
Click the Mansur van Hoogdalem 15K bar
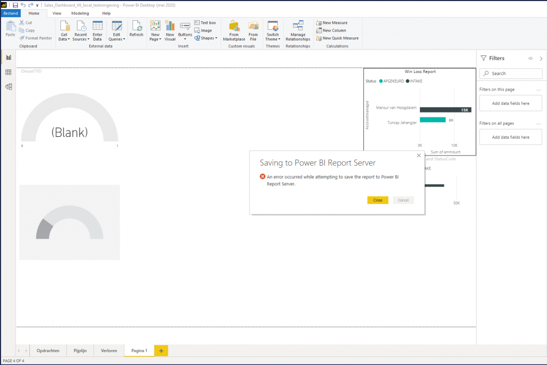(446, 110)
